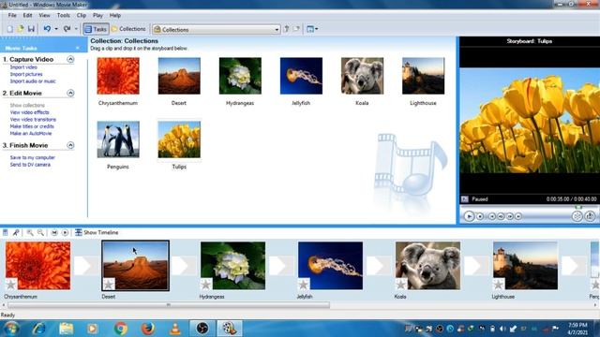Viewport: 600px width, 337px height.
Task: Open the Redo history dropdown arrow
Action: [76, 29]
